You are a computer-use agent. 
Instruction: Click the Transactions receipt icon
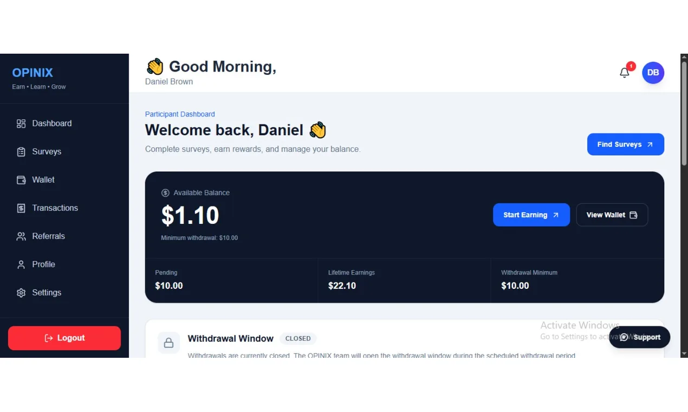pos(21,208)
